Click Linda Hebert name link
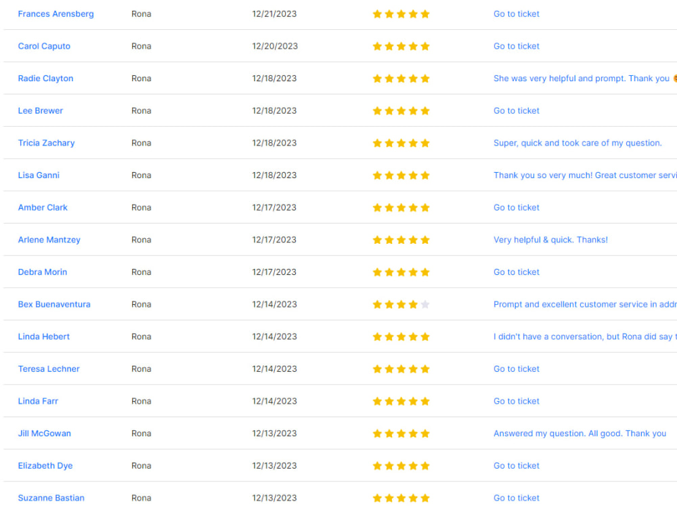The height and width of the screenshot is (508, 677). (43, 337)
